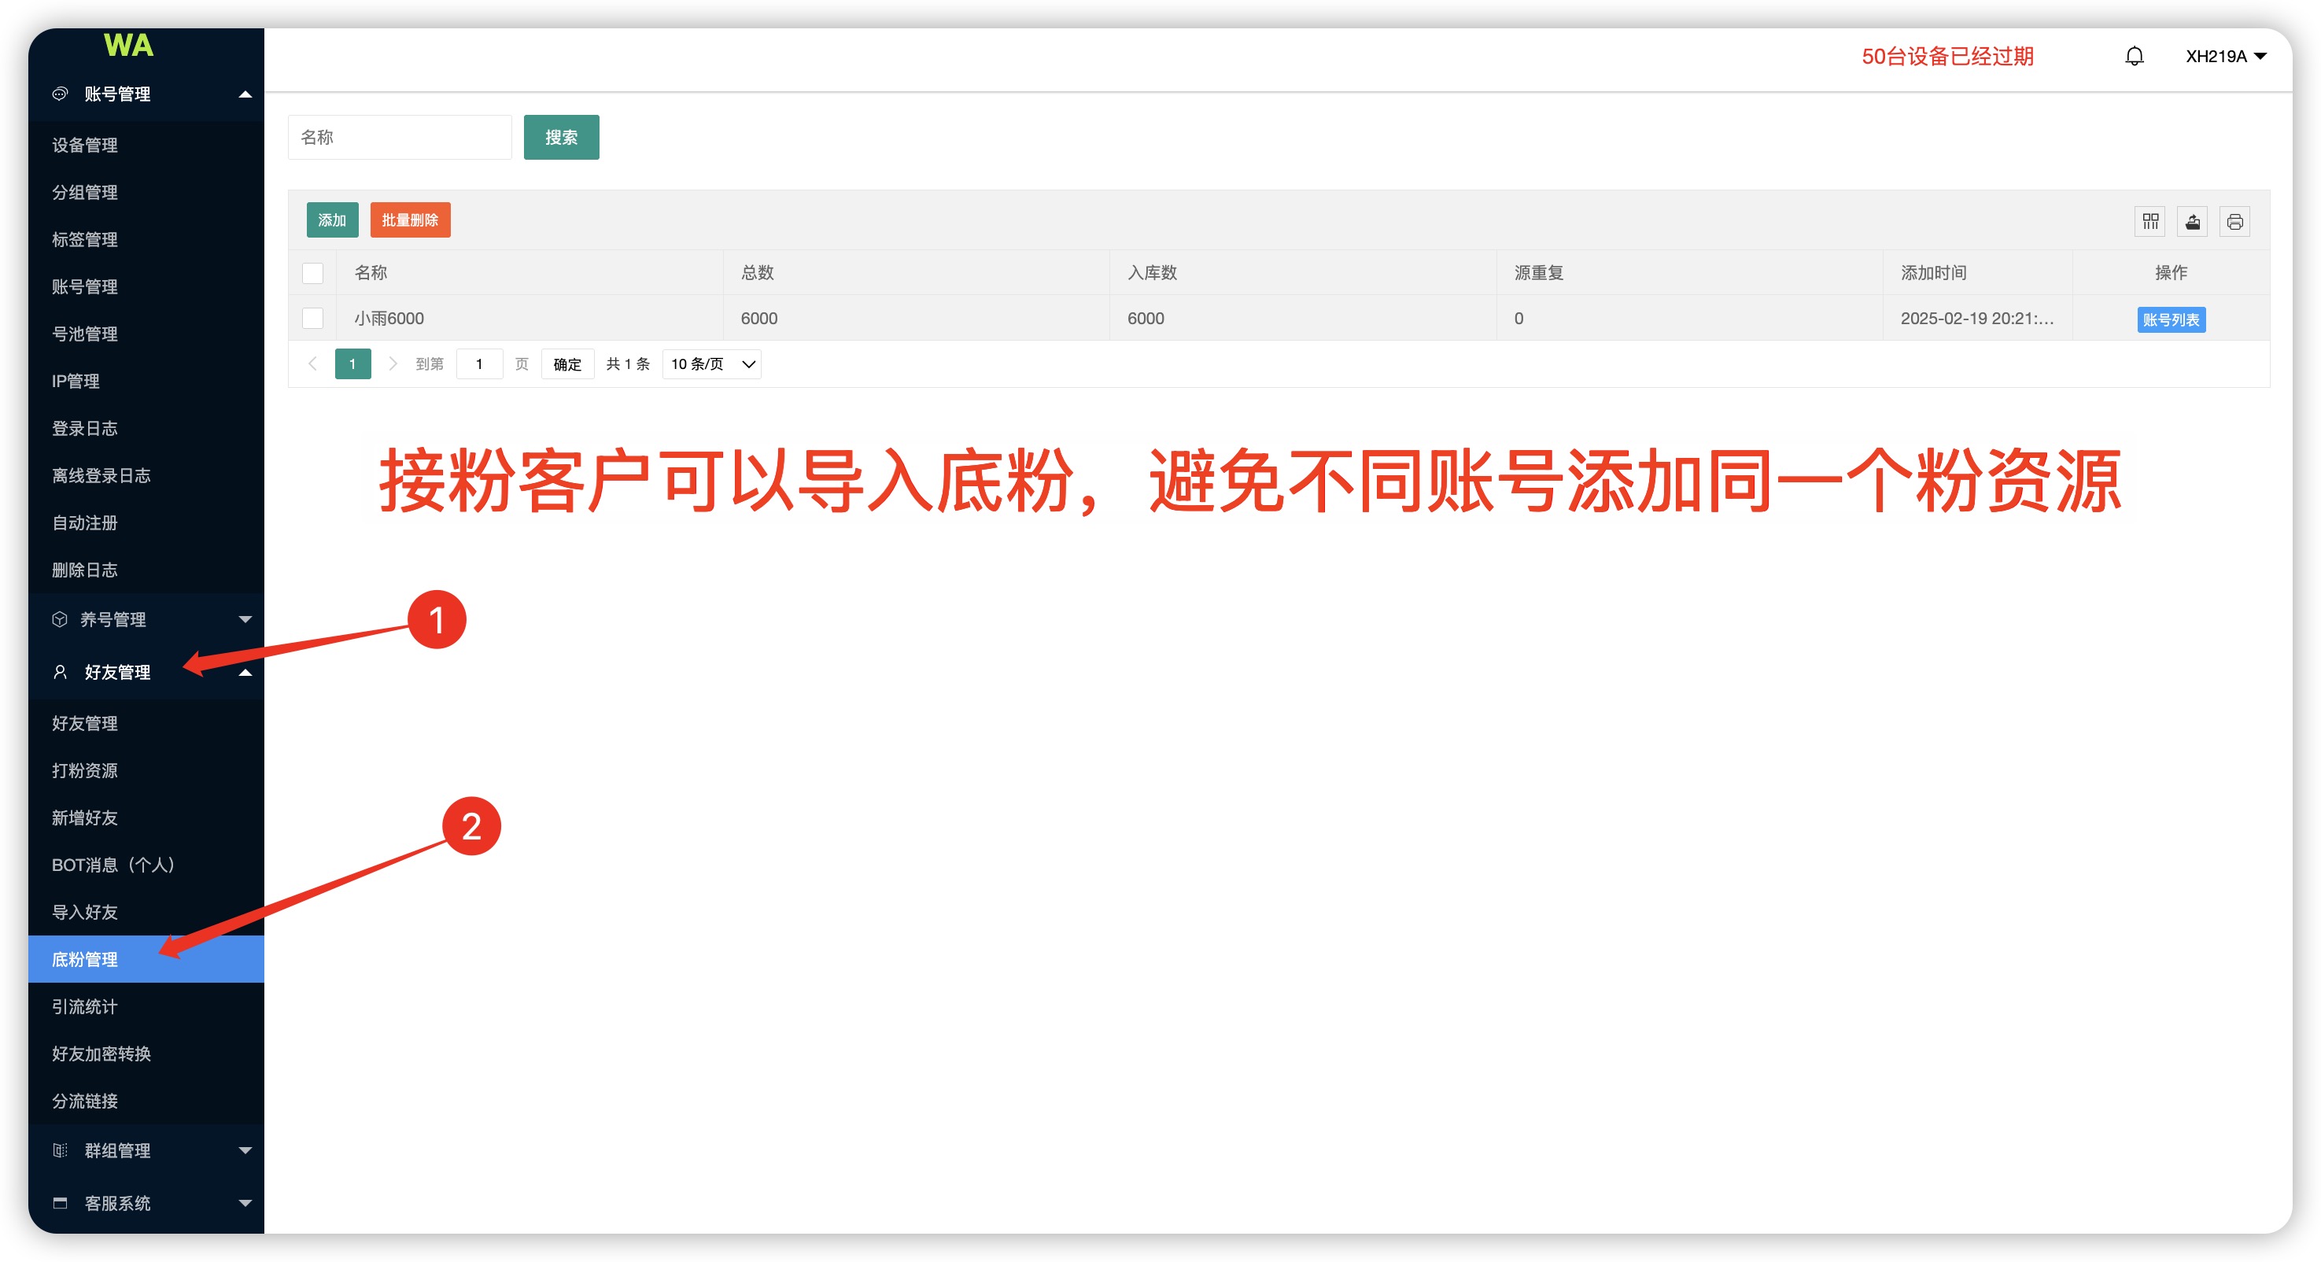Open the notification bell
This screenshot has height=1262, width=2321.
point(2134,57)
